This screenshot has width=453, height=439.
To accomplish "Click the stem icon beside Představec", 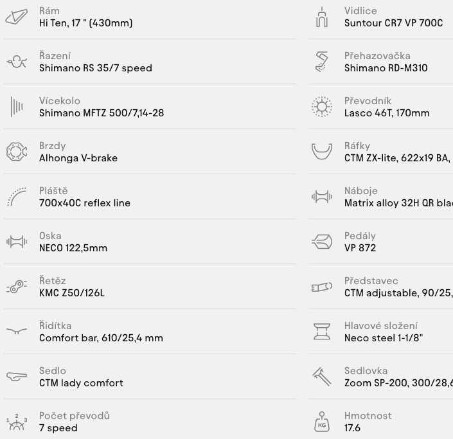I will (x=322, y=287).
